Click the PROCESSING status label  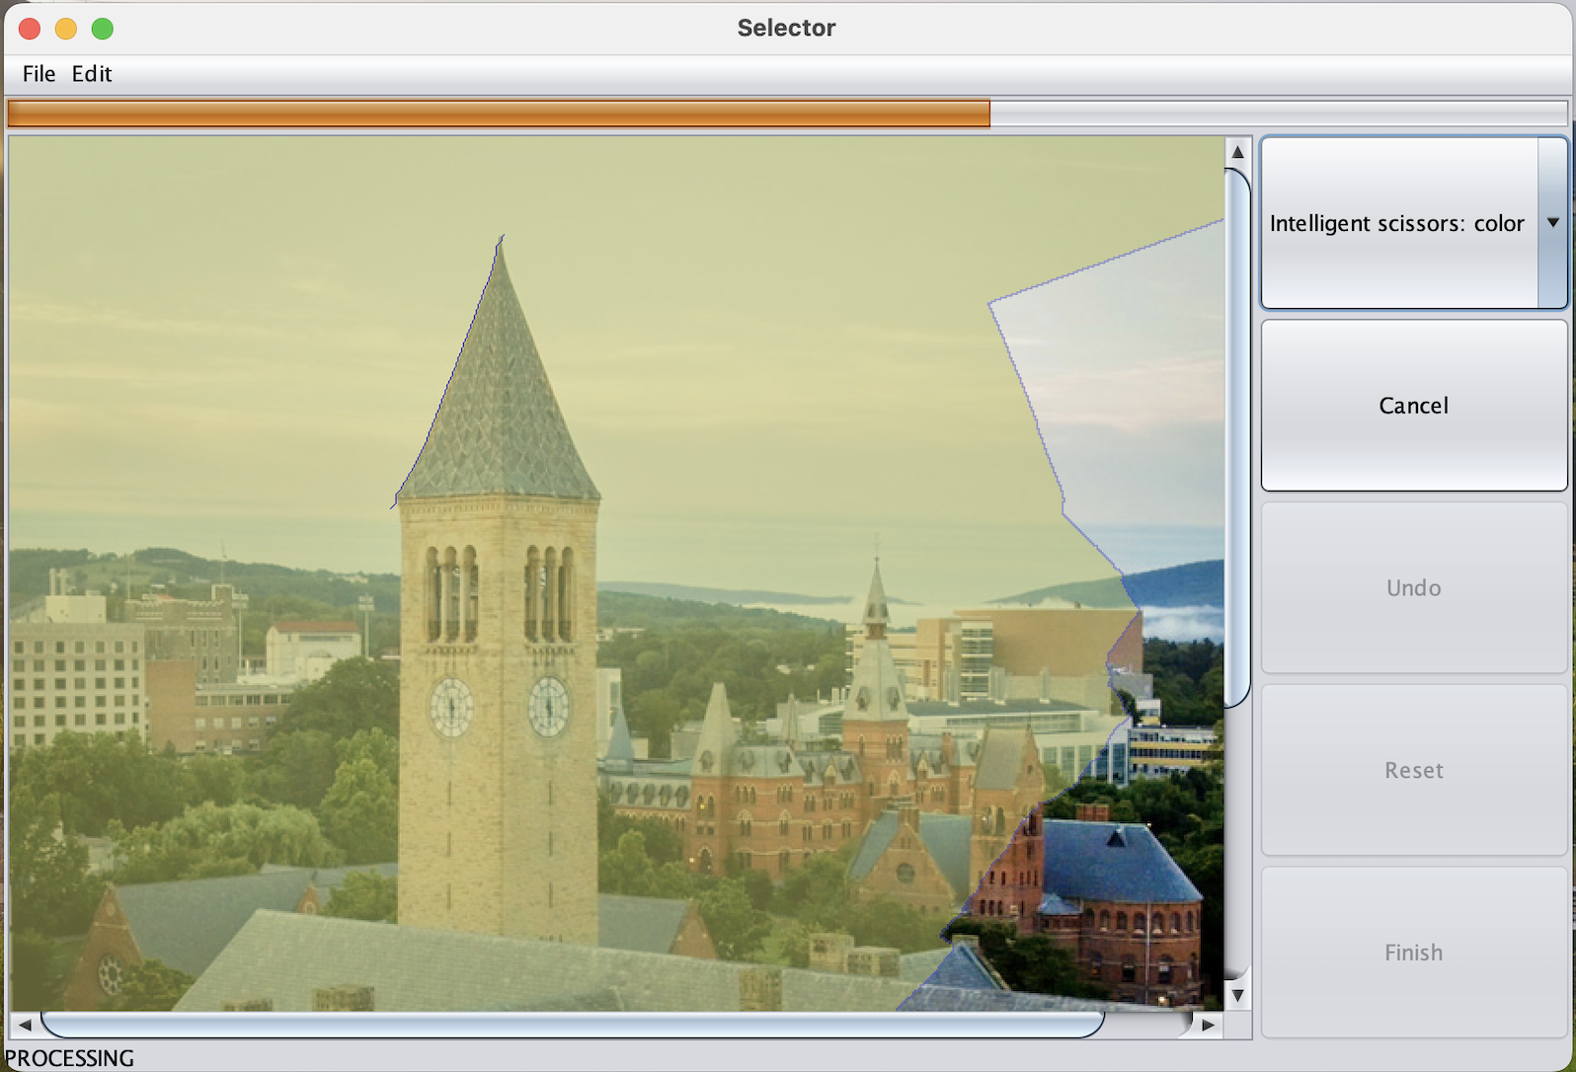[x=69, y=1058]
